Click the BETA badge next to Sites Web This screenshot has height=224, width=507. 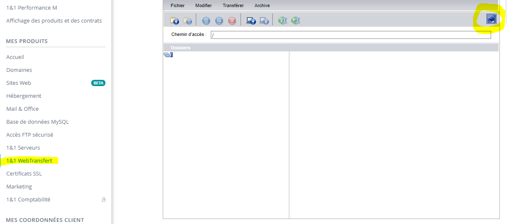coord(98,83)
